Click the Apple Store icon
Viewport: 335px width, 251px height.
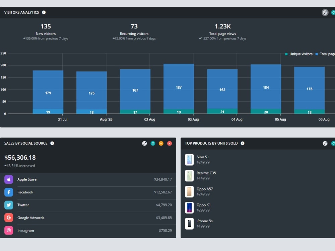(x=9, y=179)
